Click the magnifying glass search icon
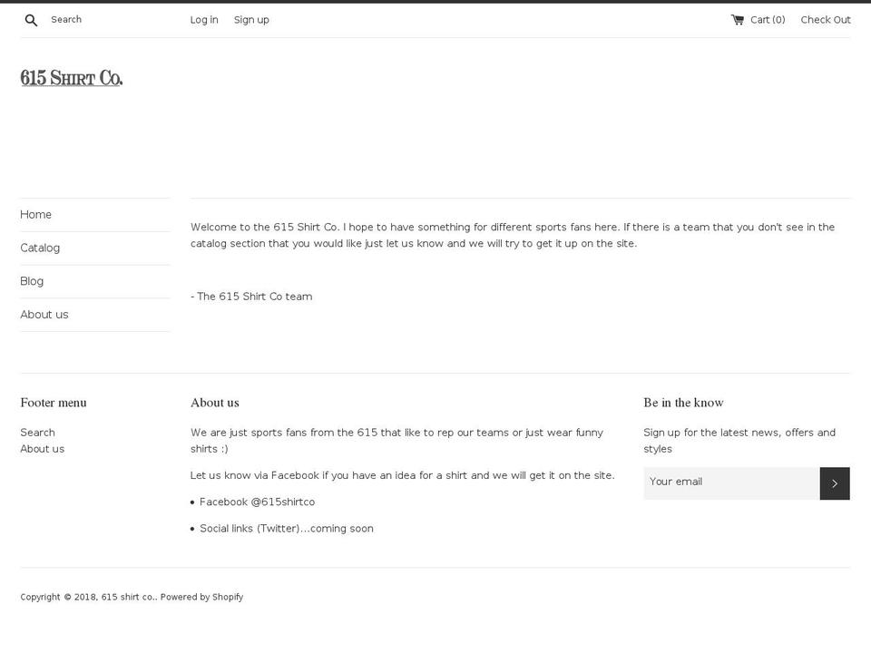Image resolution: width=871 pixels, height=653 pixels. point(31,21)
